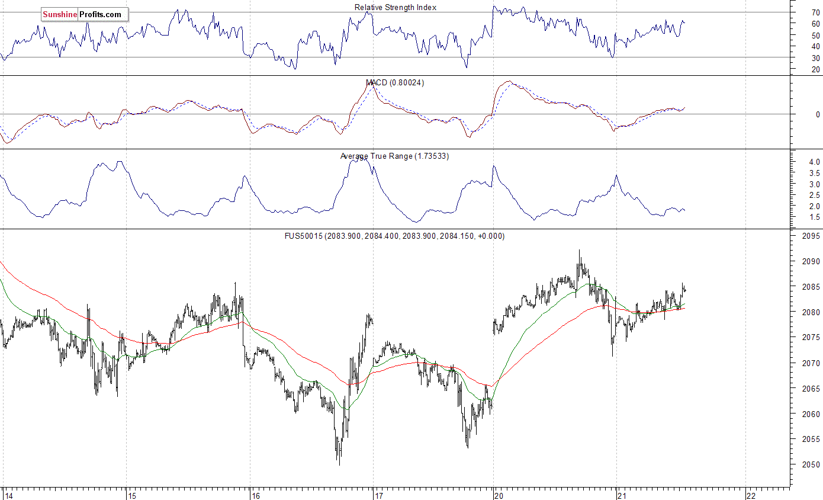Click the price axis label 2055
The image size is (823, 500).
point(812,440)
